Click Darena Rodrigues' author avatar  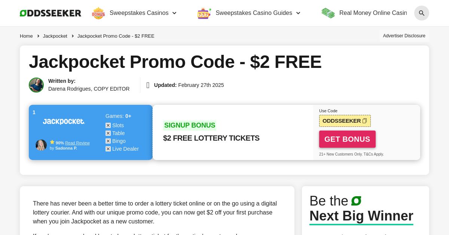[x=36, y=85]
